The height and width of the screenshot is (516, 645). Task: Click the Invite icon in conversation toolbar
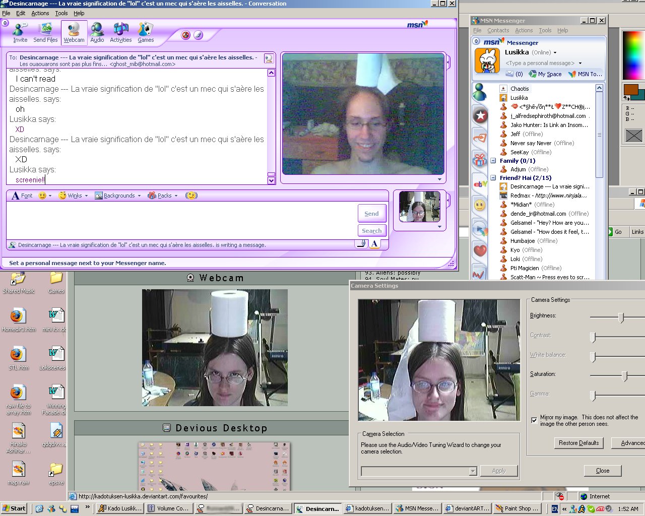point(20,32)
